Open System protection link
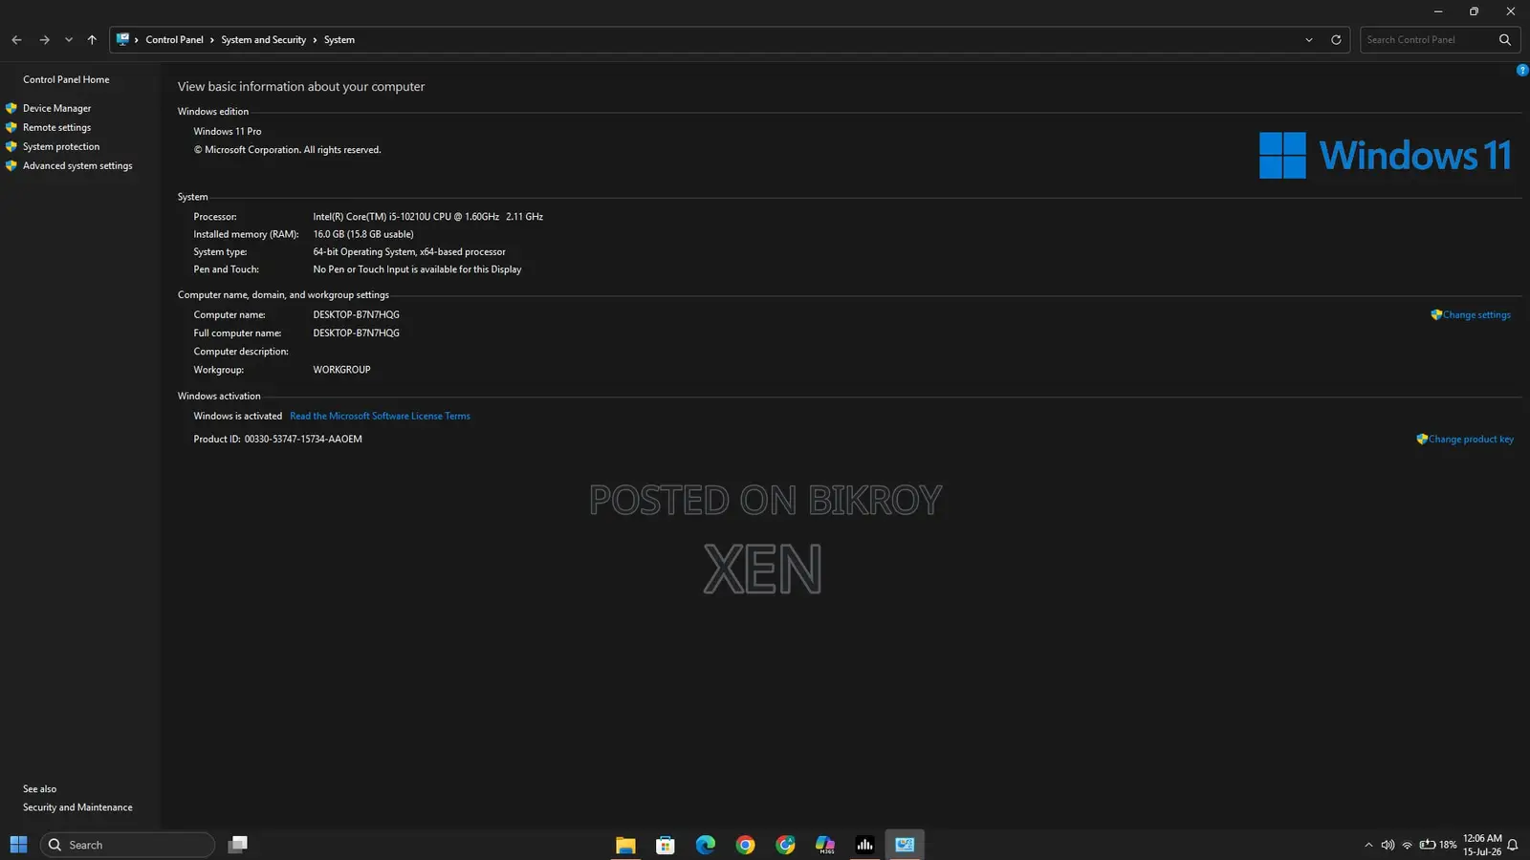 click(61, 146)
